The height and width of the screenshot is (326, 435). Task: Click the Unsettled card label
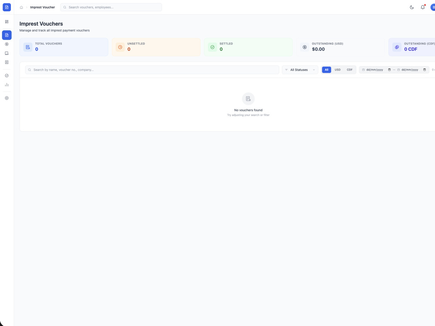pyautogui.click(x=136, y=44)
